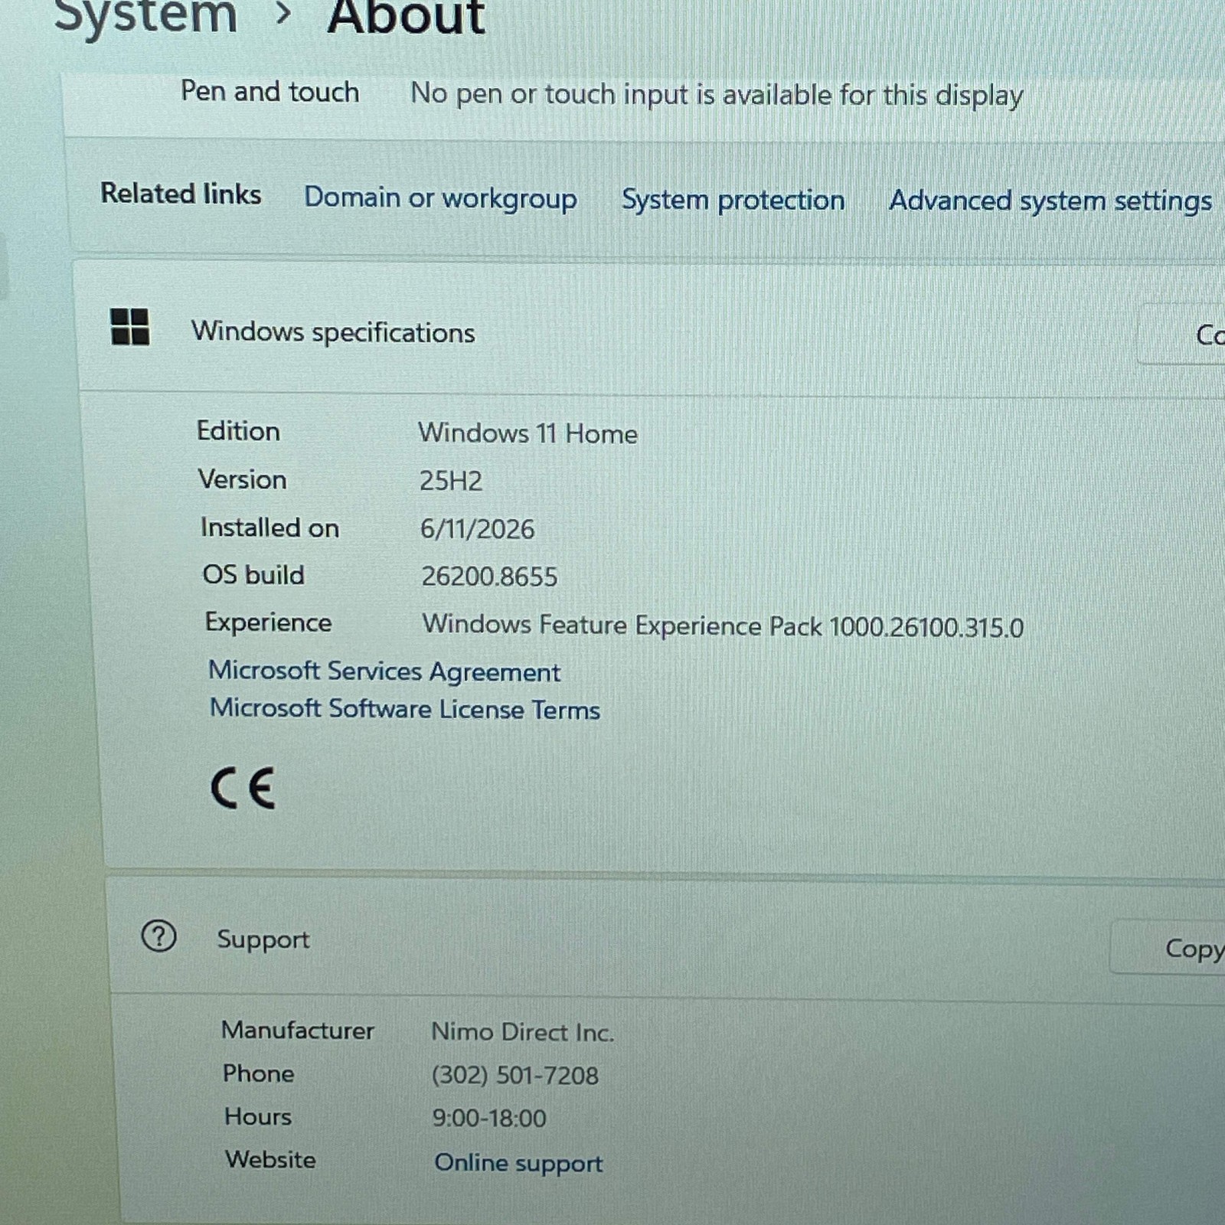The width and height of the screenshot is (1225, 1225).
Task: Select OS build value '26200.8655'
Action: pyautogui.click(x=489, y=577)
